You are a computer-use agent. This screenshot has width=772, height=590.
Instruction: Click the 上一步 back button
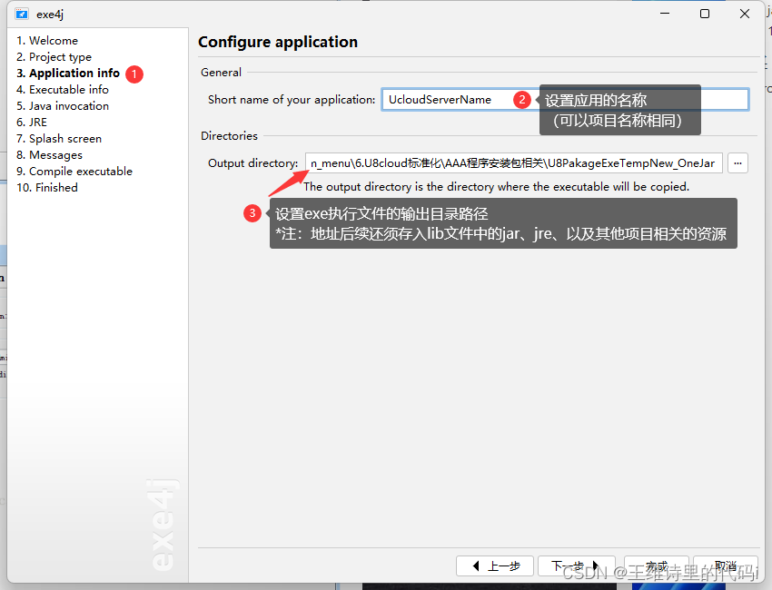click(x=495, y=565)
